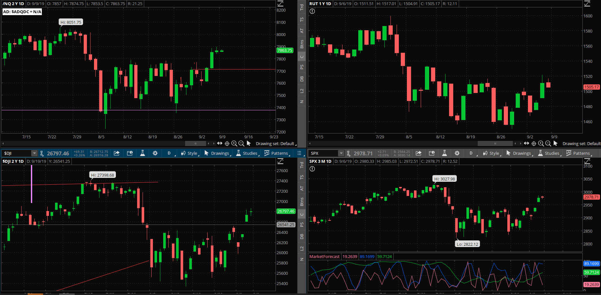
Task: Toggle the TS sidebar gadget on /NQ chart
Action: 302,20
